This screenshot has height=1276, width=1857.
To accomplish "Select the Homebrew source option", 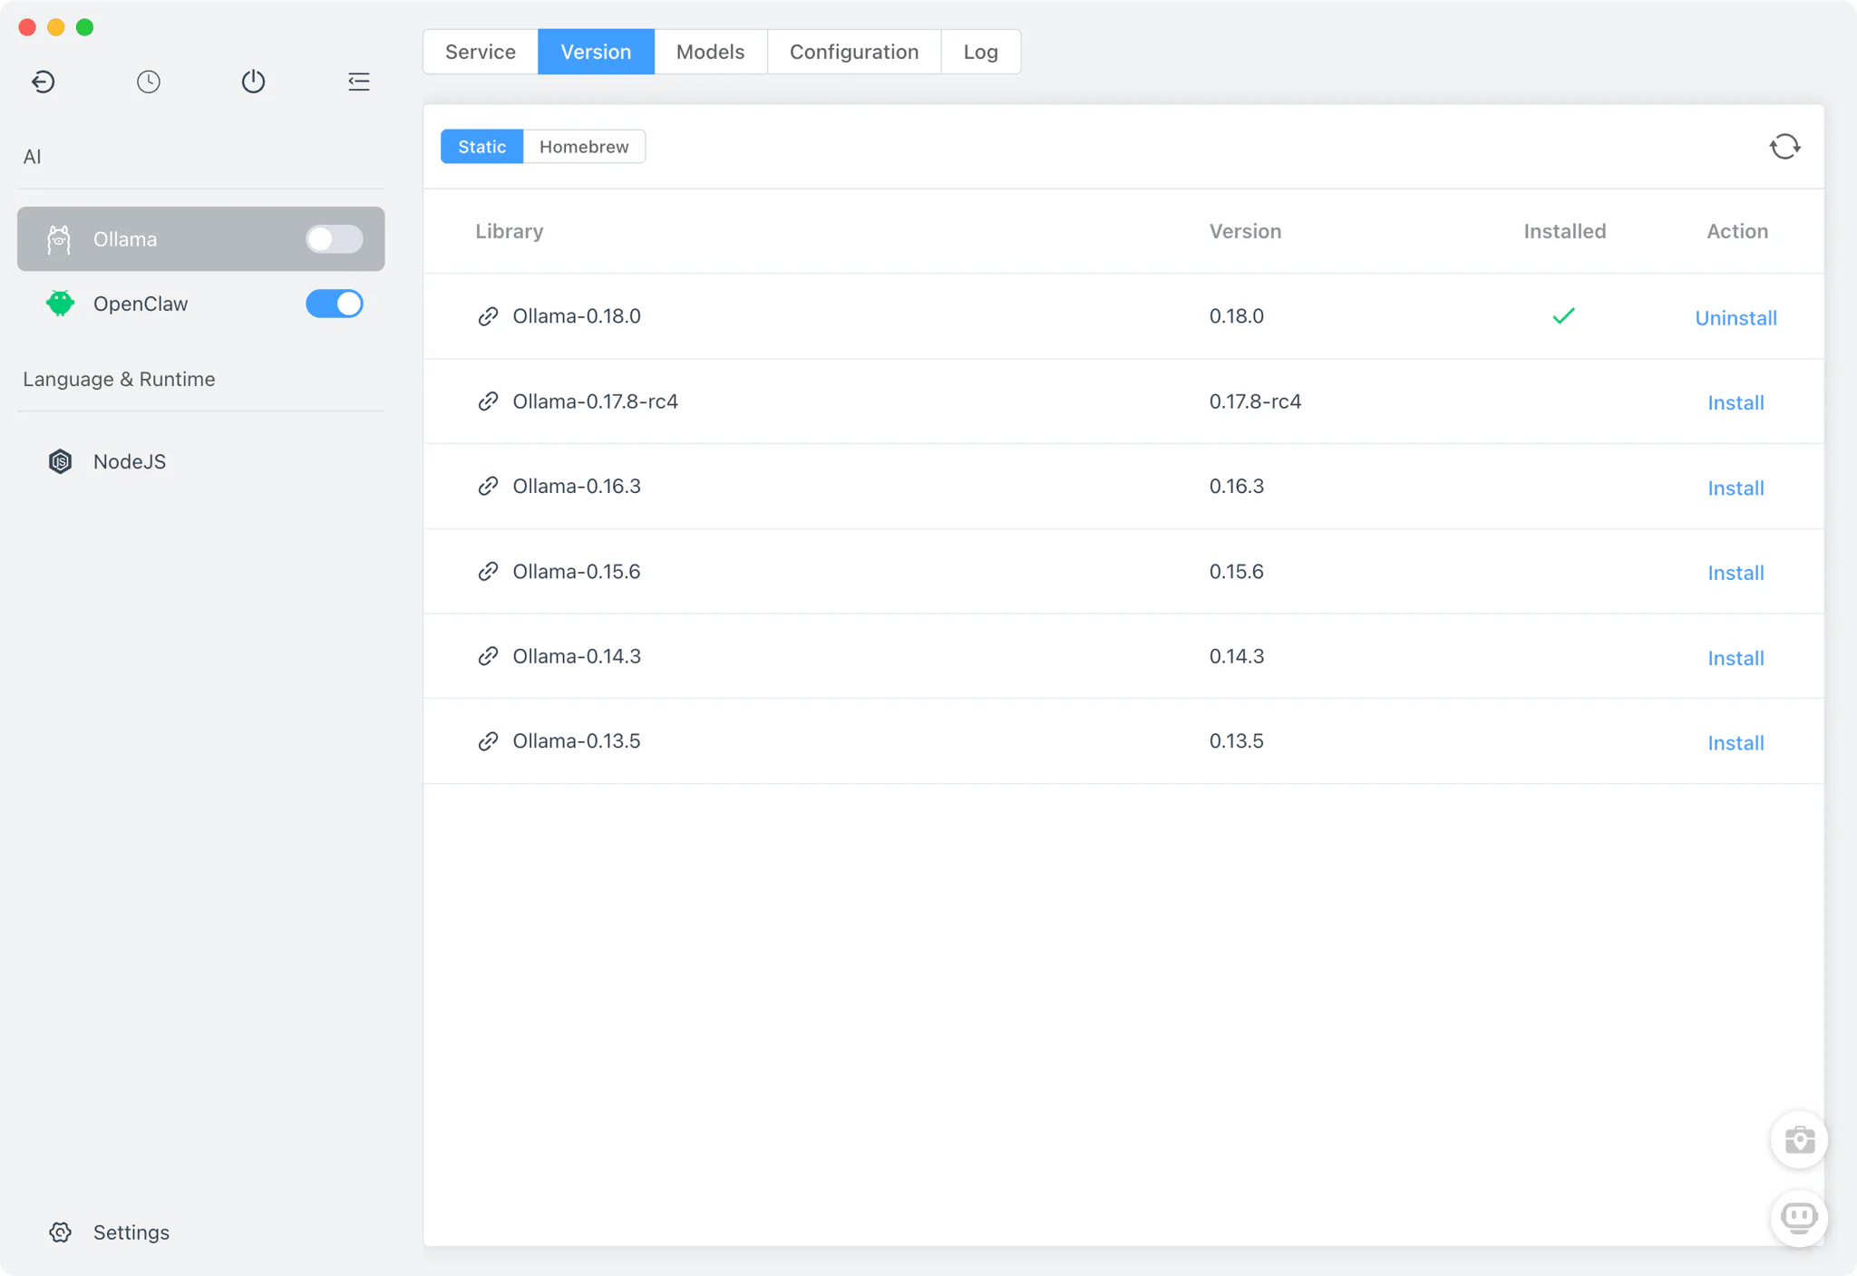I will pyautogui.click(x=584, y=147).
